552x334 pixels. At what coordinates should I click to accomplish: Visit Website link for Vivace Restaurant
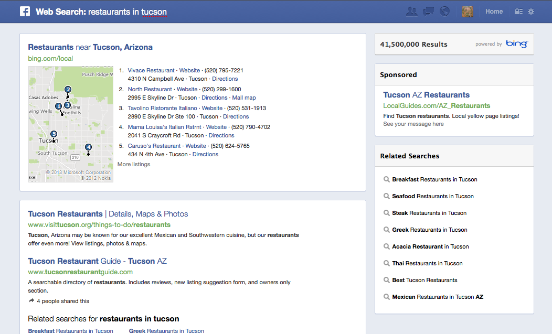[189, 70]
